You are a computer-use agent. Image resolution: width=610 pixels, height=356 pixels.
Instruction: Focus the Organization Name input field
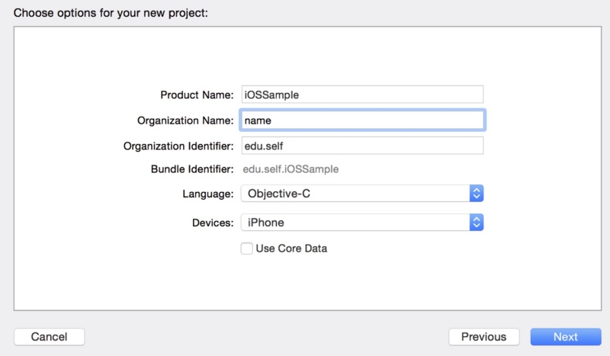pos(362,120)
